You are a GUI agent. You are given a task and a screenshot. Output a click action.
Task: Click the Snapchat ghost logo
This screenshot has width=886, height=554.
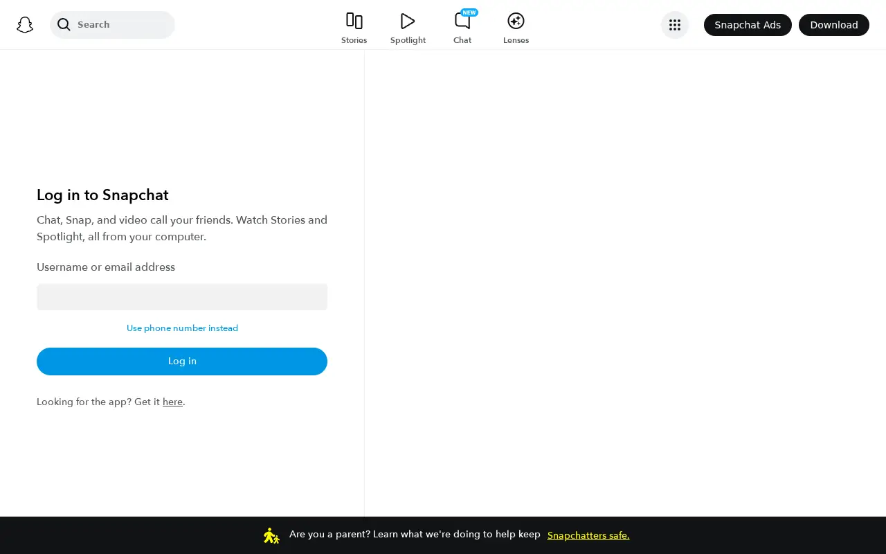[25, 25]
